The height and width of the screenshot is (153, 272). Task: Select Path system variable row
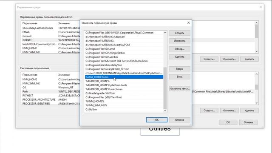click(51, 91)
